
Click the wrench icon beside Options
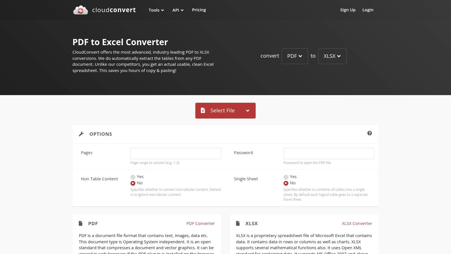coord(81,134)
